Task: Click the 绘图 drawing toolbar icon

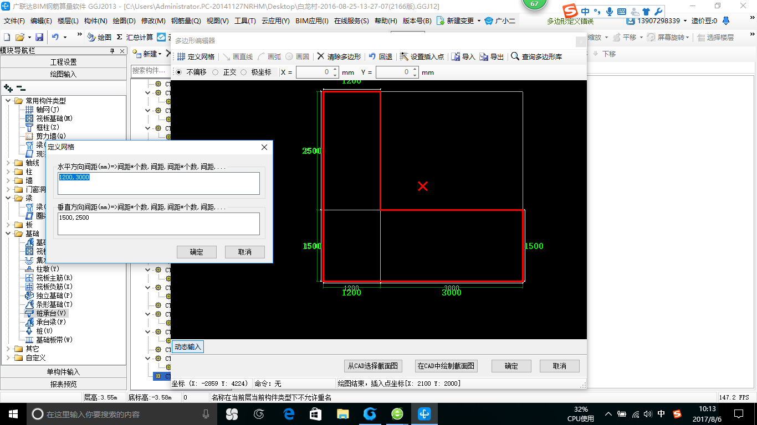Action: point(91,37)
